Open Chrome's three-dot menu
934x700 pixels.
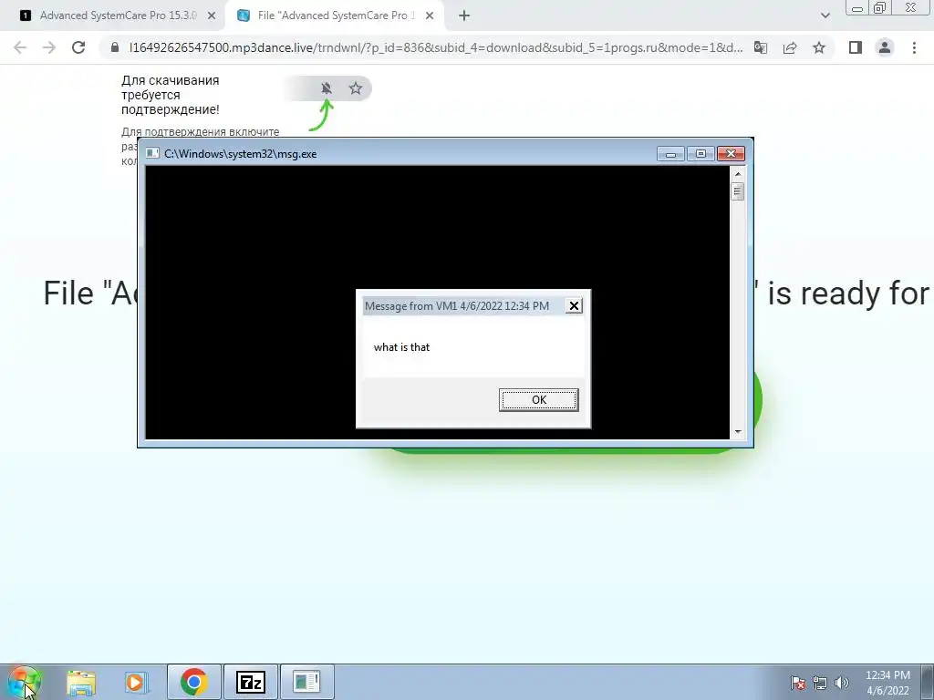914,47
